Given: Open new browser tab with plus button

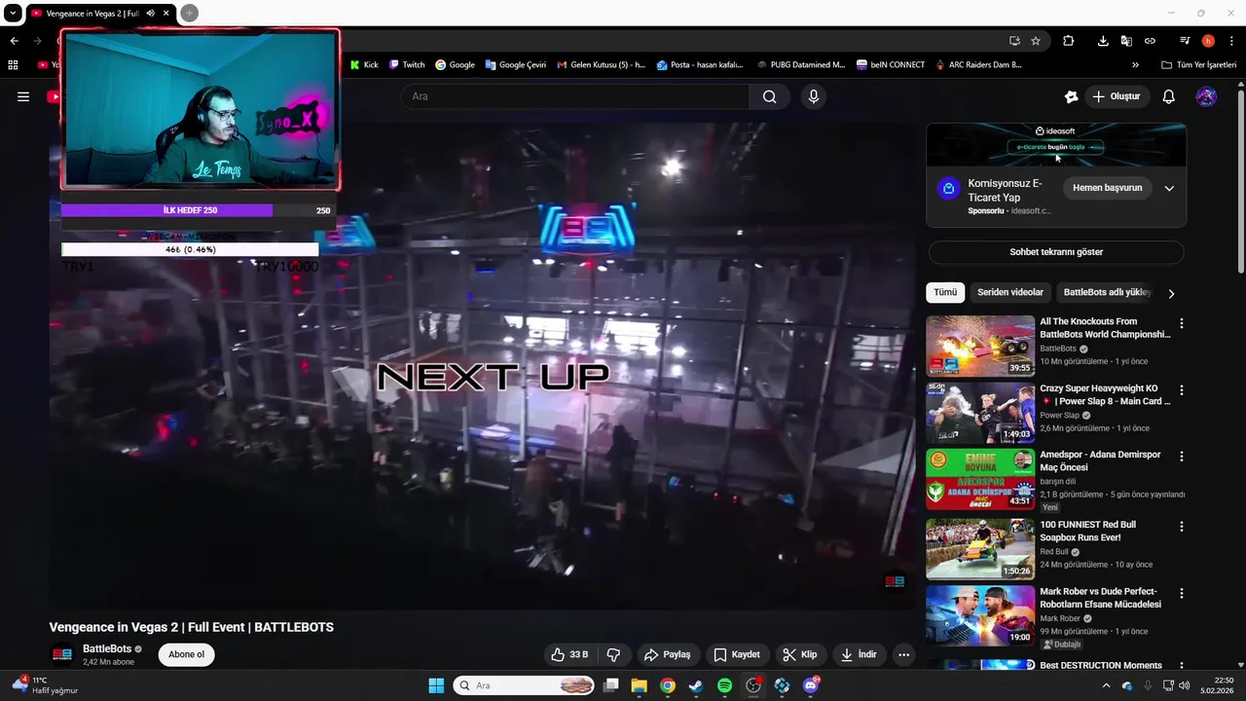Looking at the screenshot, I should click(x=189, y=13).
